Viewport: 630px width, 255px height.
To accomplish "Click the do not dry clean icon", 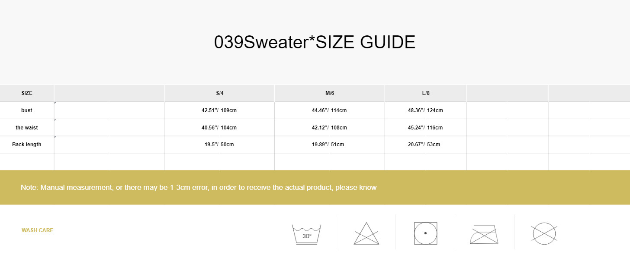I will click(544, 233).
